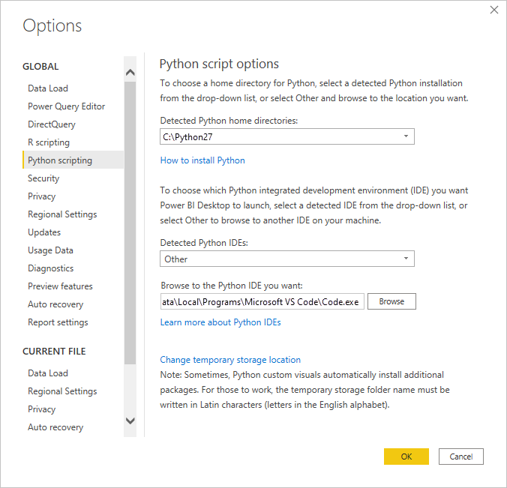Open Power Query Editor settings
Screen dimensions: 507x488
point(66,106)
